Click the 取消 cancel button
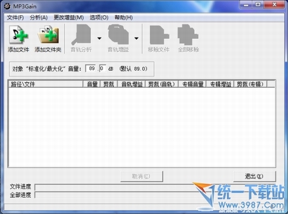The height and width of the screenshot is (214, 288). (142, 177)
